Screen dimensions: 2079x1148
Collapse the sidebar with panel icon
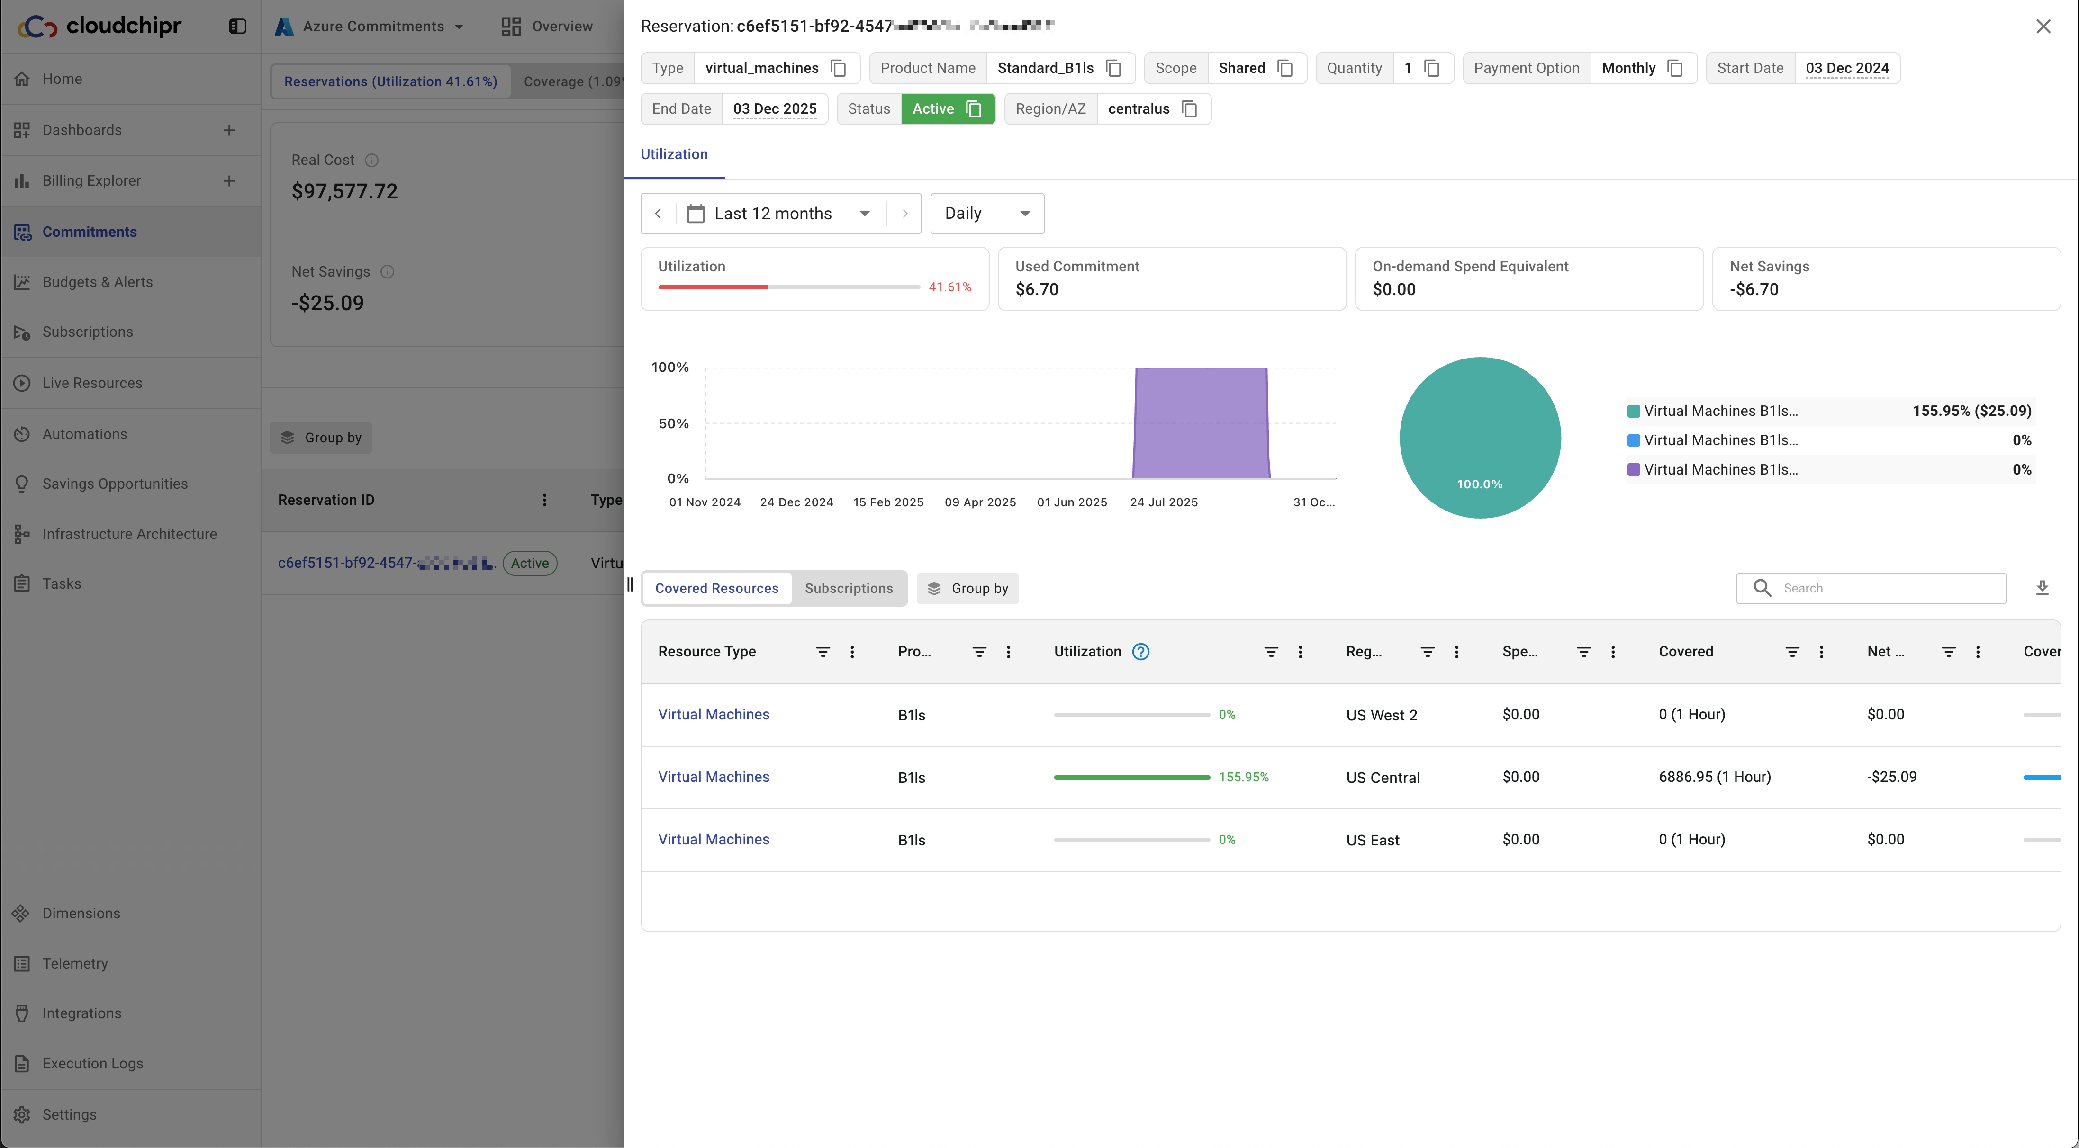click(x=237, y=26)
